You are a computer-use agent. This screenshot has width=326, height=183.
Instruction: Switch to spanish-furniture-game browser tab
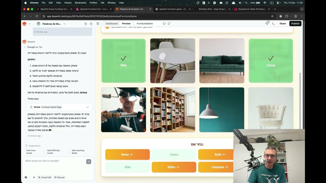173,9
